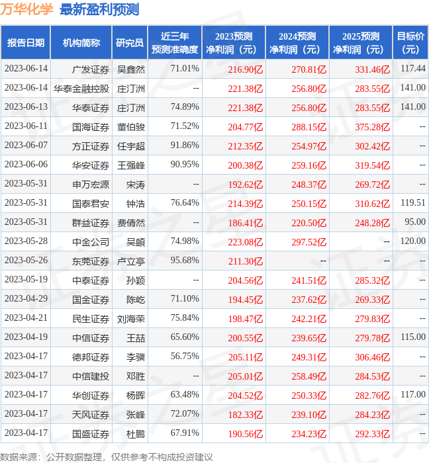Image resolution: width=429 pixels, height=463 pixels.
Task: Click the 120.00 target price
Action: tap(413, 241)
